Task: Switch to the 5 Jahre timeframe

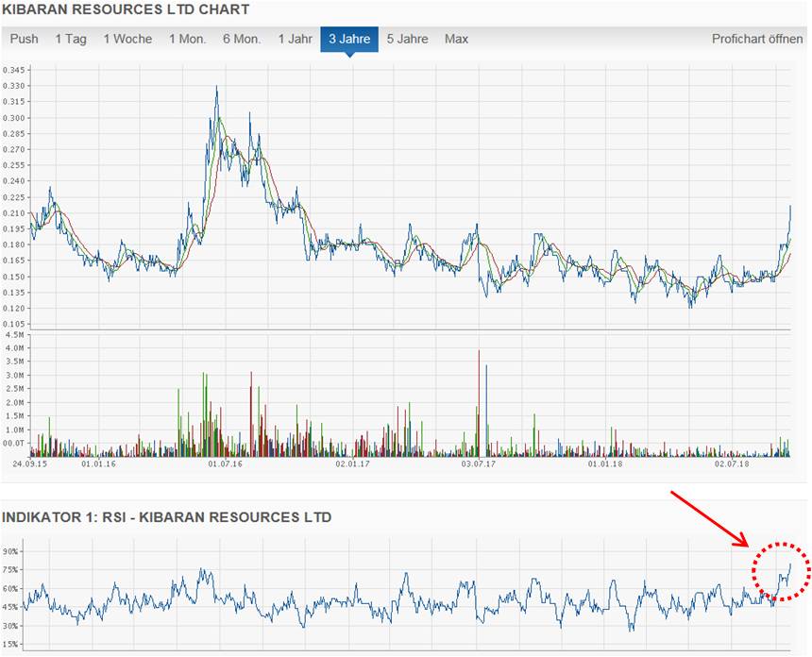Action: [x=408, y=39]
